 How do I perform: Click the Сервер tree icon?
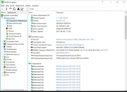coord(5,47)
